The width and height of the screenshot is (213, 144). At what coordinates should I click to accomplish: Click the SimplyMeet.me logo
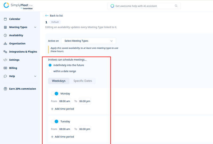(x=18, y=6)
